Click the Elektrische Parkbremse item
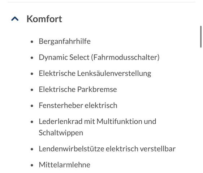Screen dimensions: 203x173 point(78,89)
